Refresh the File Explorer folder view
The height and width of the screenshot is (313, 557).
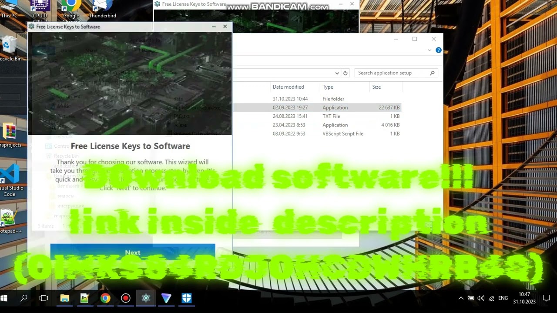[346, 73]
